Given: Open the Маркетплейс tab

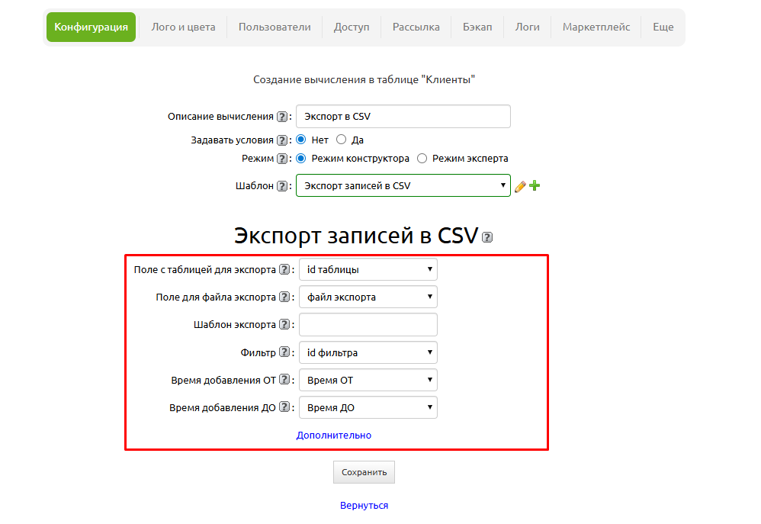Looking at the screenshot, I should click(596, 27).
